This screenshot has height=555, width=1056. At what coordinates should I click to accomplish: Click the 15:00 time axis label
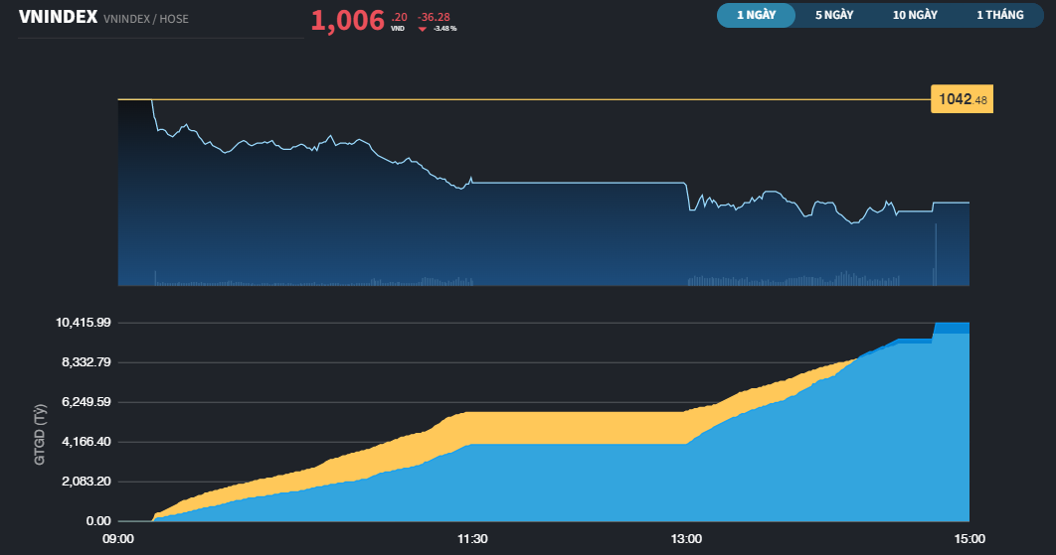(x=969, y=539)
